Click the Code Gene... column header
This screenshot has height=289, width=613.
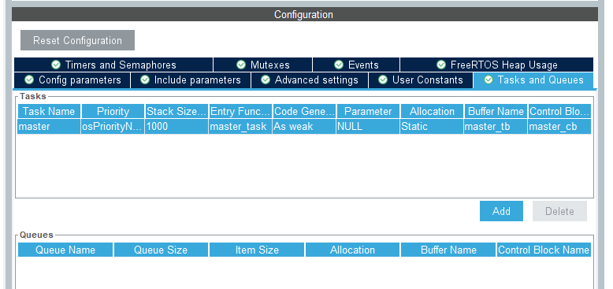coord(304,111)
